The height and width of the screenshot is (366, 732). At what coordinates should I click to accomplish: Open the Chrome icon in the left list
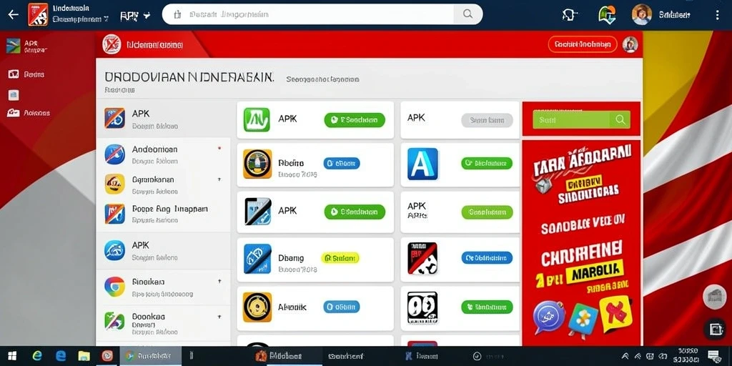[x=114, y=287]
